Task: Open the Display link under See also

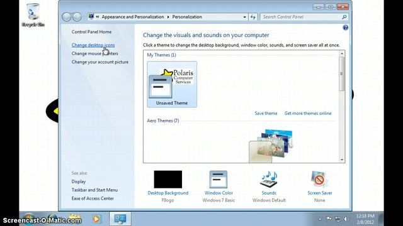Action: 79,181
